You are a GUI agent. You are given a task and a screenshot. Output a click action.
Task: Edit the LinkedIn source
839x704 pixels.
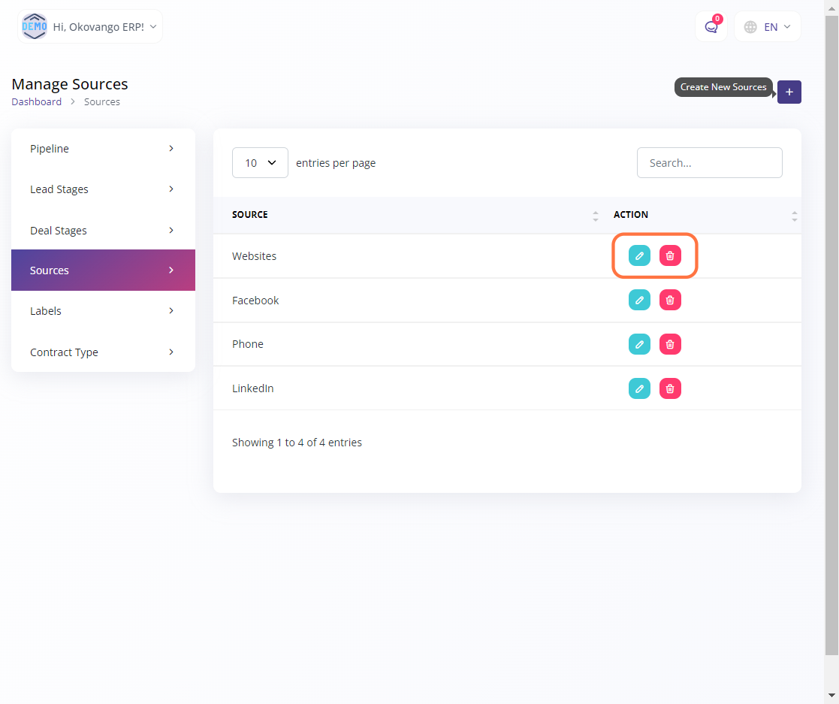point(639,388)
